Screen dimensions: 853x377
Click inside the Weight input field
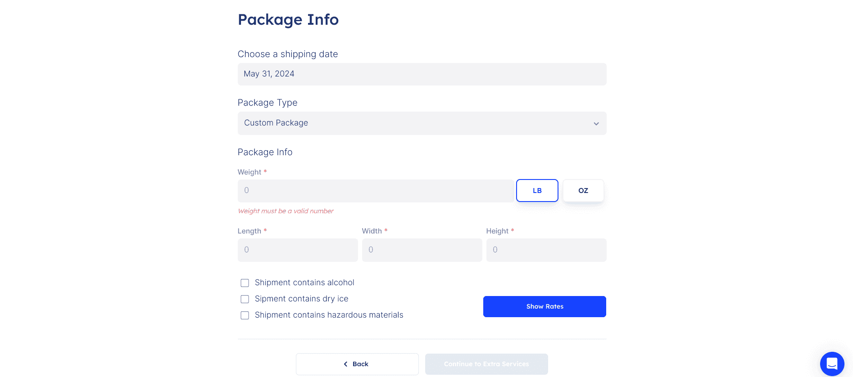coord(376,190)
